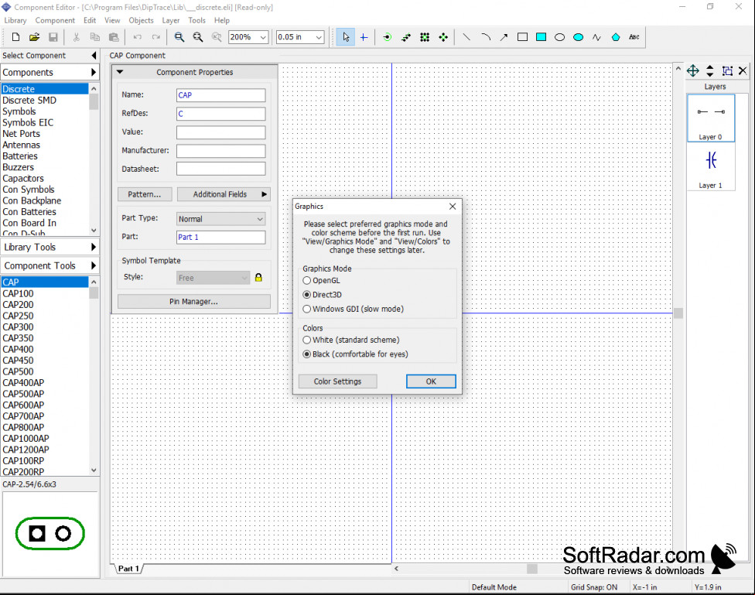
Task: Click the pan arrows icon in Layers panel
Action: coord(693,71)
